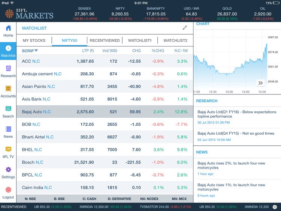Sort by CHG column header
This screenshot has height=211, width=281.
tap(136, 51)
